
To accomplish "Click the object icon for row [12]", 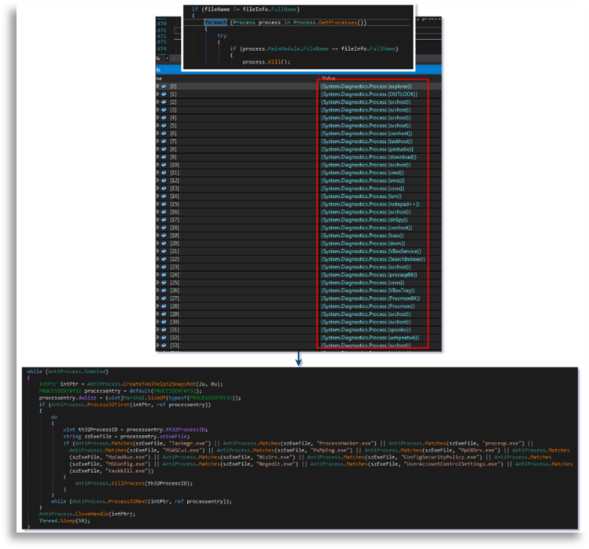I will tap(164, 180).
